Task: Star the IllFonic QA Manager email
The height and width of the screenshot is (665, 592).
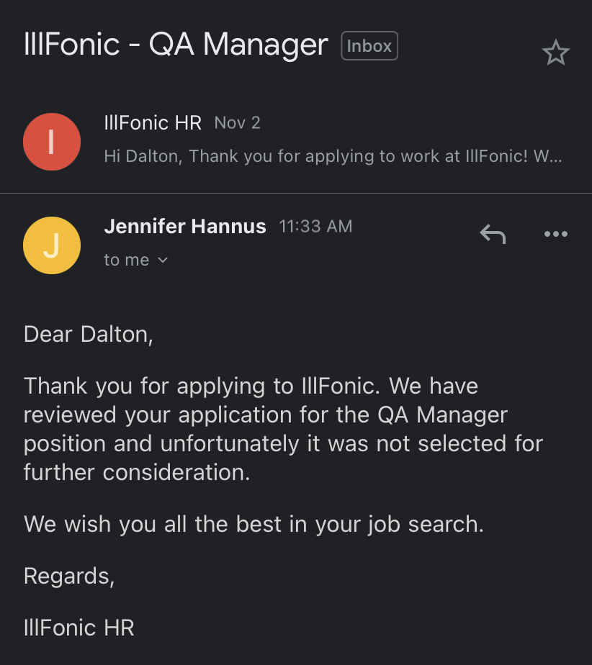Action: [x=555, y=53]
